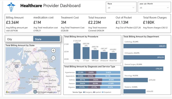Click 'Avg Out of Pocket £227.26' text
The height and width of the screenshot is (99, 172).
[128, 28]
